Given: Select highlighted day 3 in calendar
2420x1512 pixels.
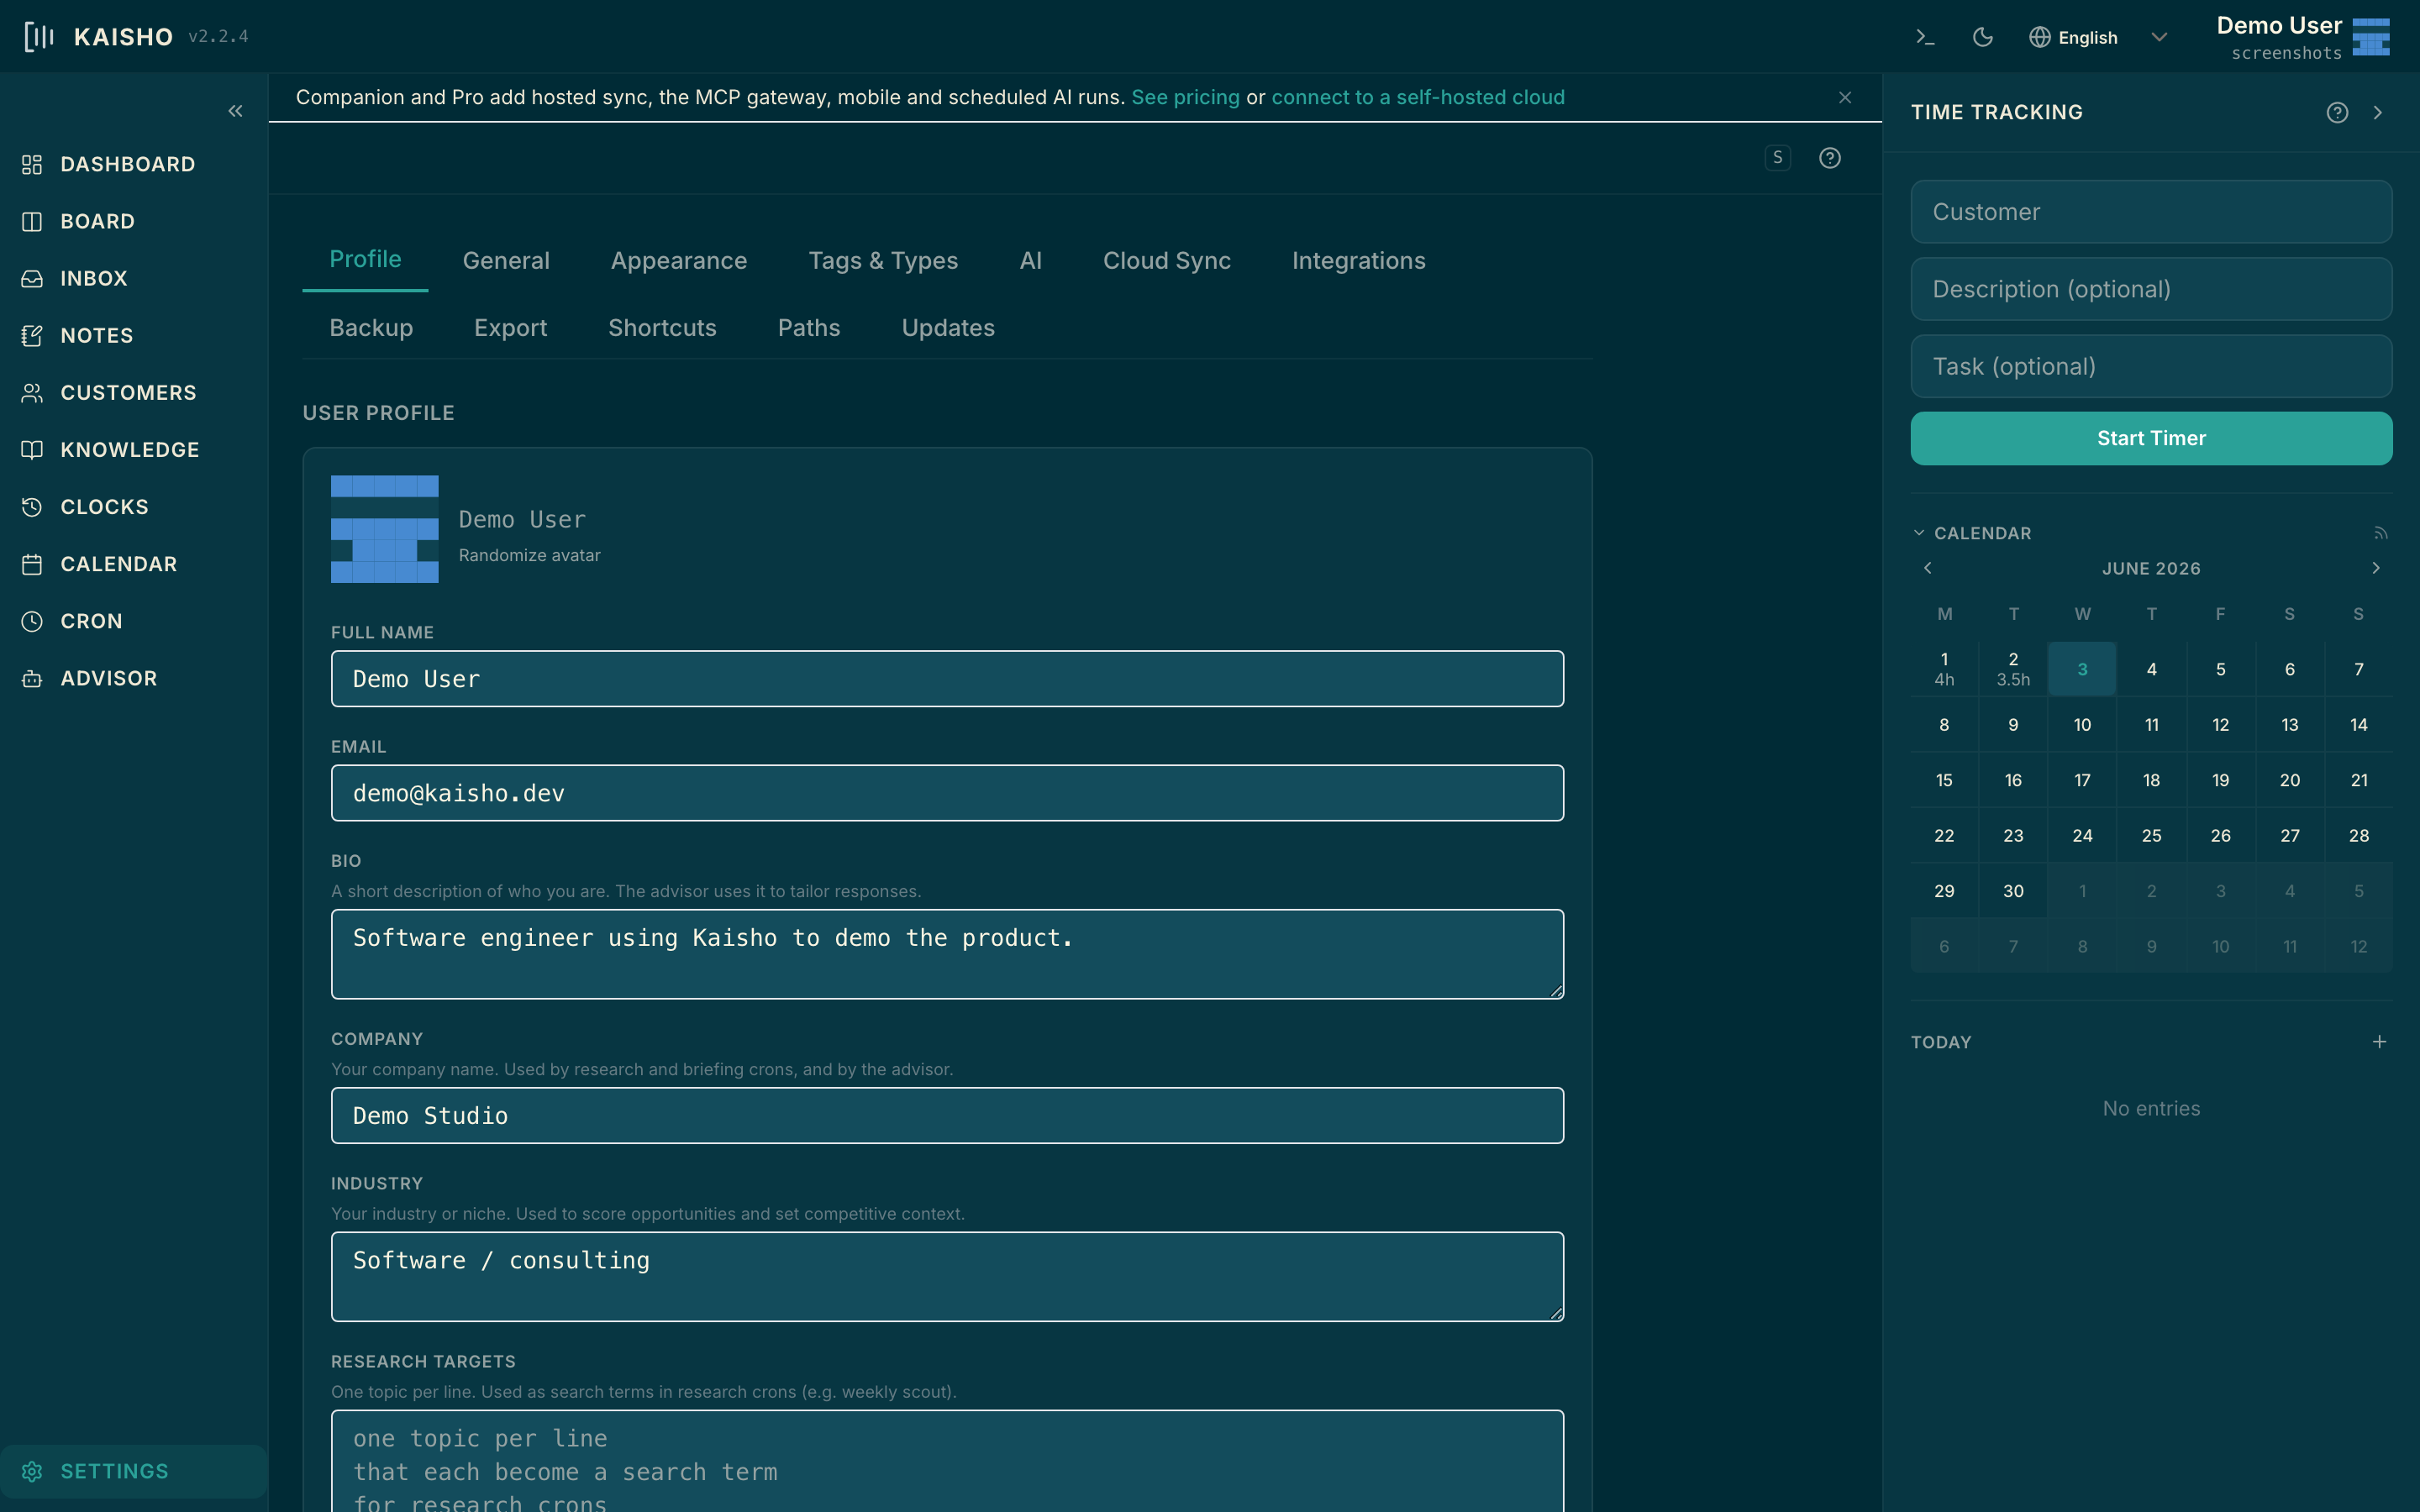Looking at the screenshot, I should click(2082, 669).
